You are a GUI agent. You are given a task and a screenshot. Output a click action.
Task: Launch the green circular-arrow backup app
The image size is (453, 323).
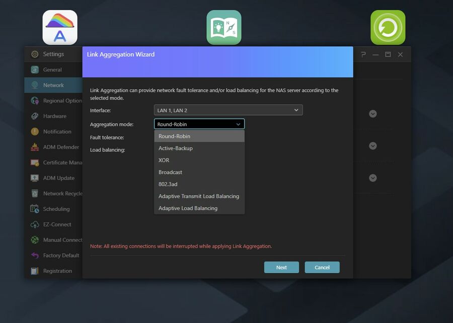tap(388, 28)
